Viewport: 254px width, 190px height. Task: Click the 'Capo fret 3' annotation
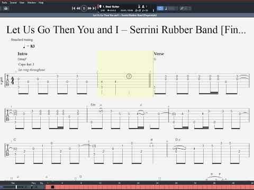26,64
